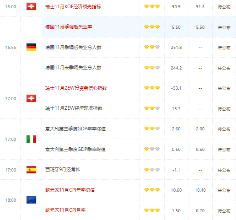The height and width of the screenshot is (220, 236).
Task: Open 瑞士11月ZEW经济现况指数 entry
Action: [x=74, y=108]
